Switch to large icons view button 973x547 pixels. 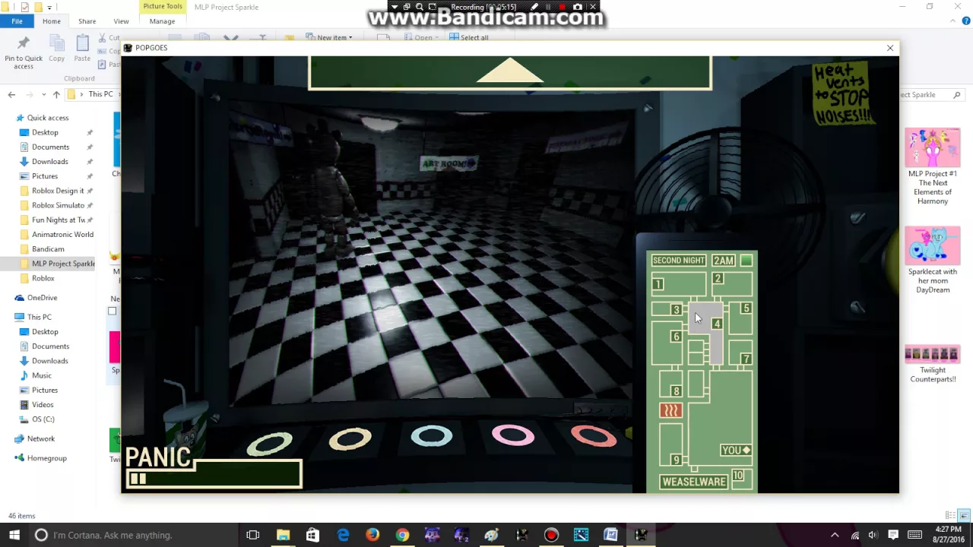tap(965, 515)
